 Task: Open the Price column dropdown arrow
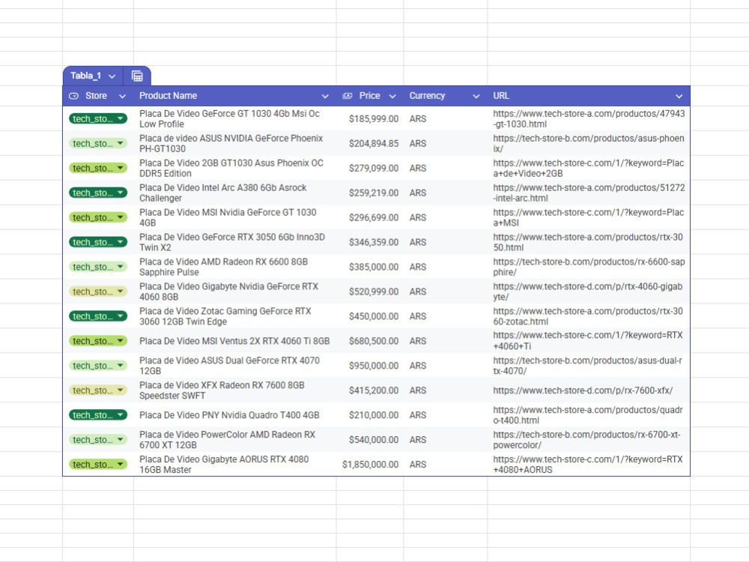point(392,97)
